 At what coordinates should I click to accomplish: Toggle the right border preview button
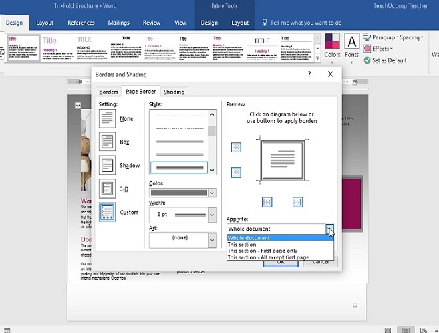[x=297, y=202]
